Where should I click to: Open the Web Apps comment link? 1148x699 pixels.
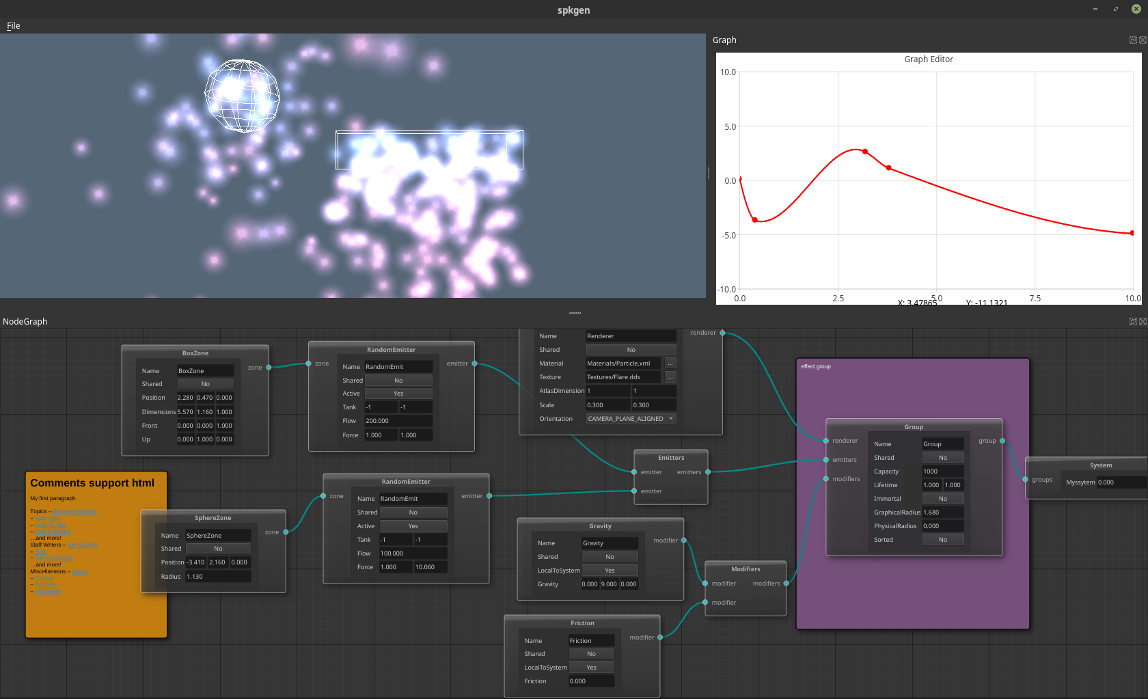[x=48, y=519]
